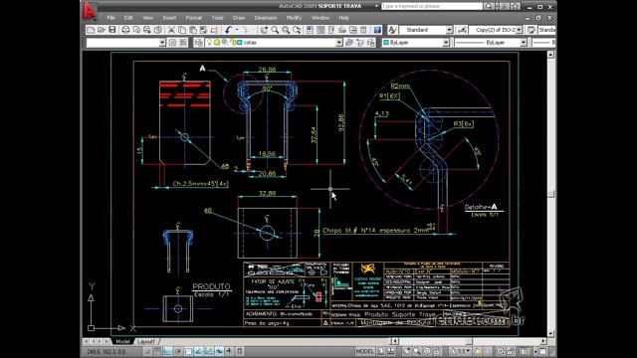Screen dimensions: 637x358
Task: Open the DesignCenter icon
Action: click(x=320, y=30)
